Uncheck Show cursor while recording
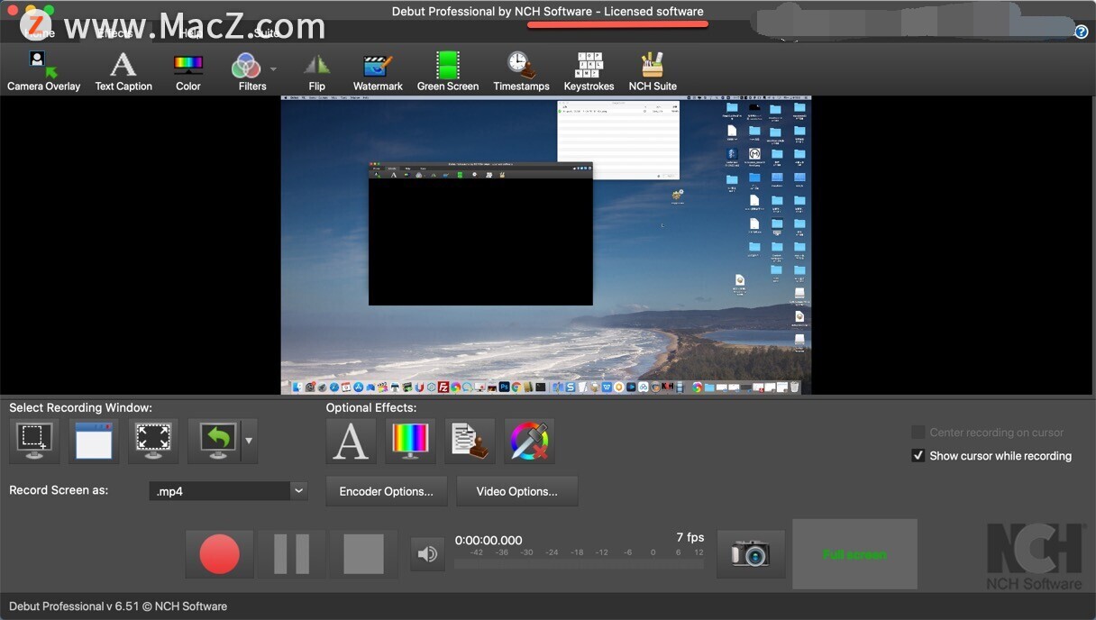1096x620 pixels. click(x=918, y=456)
